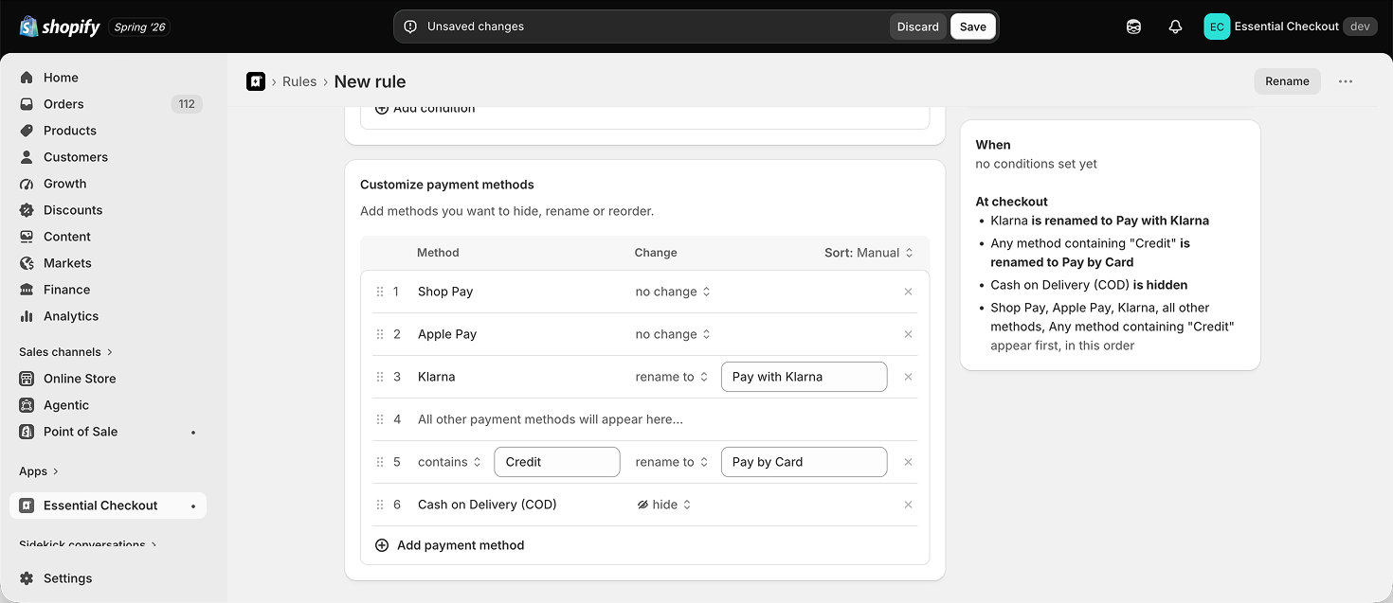Open the more actions ellipsis menu

tap(1346, 81)
